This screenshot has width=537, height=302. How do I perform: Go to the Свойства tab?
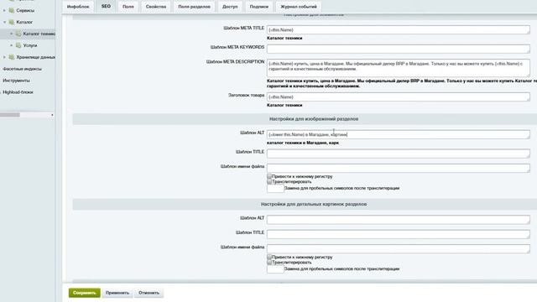[x=156, y=7]
